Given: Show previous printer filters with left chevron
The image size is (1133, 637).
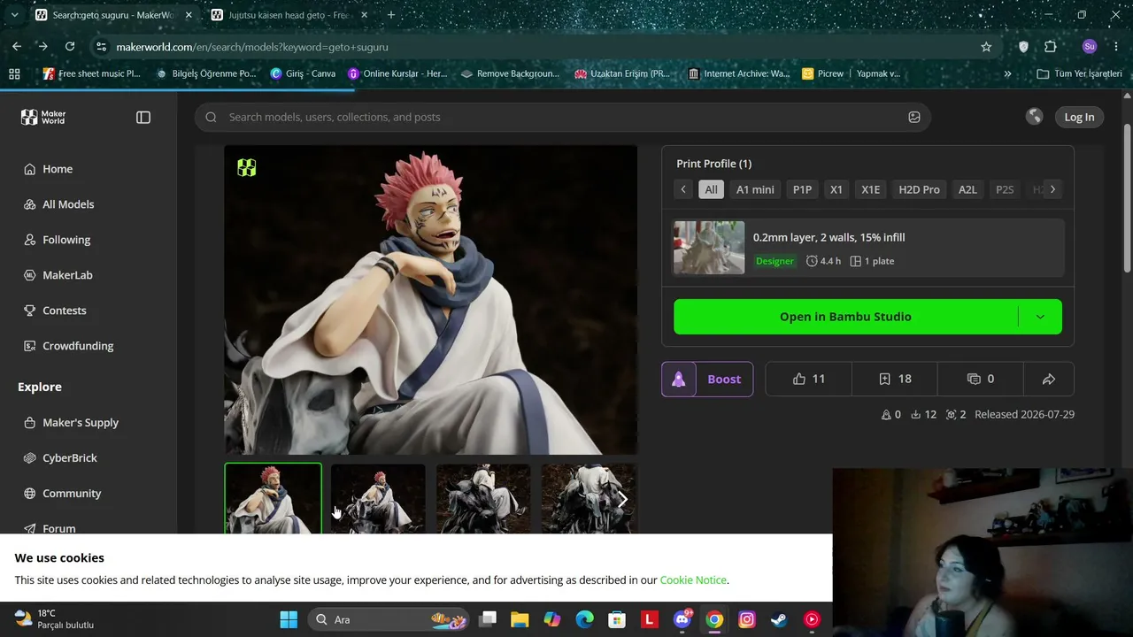Looking at the screenshot, I should [683, 189].
